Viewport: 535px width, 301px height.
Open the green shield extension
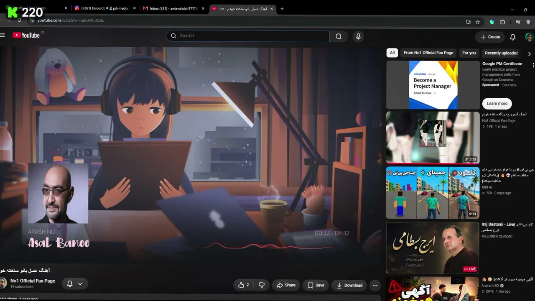pos(492,22)
